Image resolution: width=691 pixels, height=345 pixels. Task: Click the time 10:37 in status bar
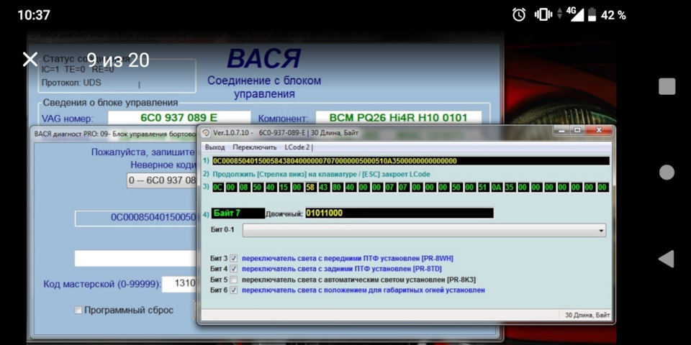(34, 15)
